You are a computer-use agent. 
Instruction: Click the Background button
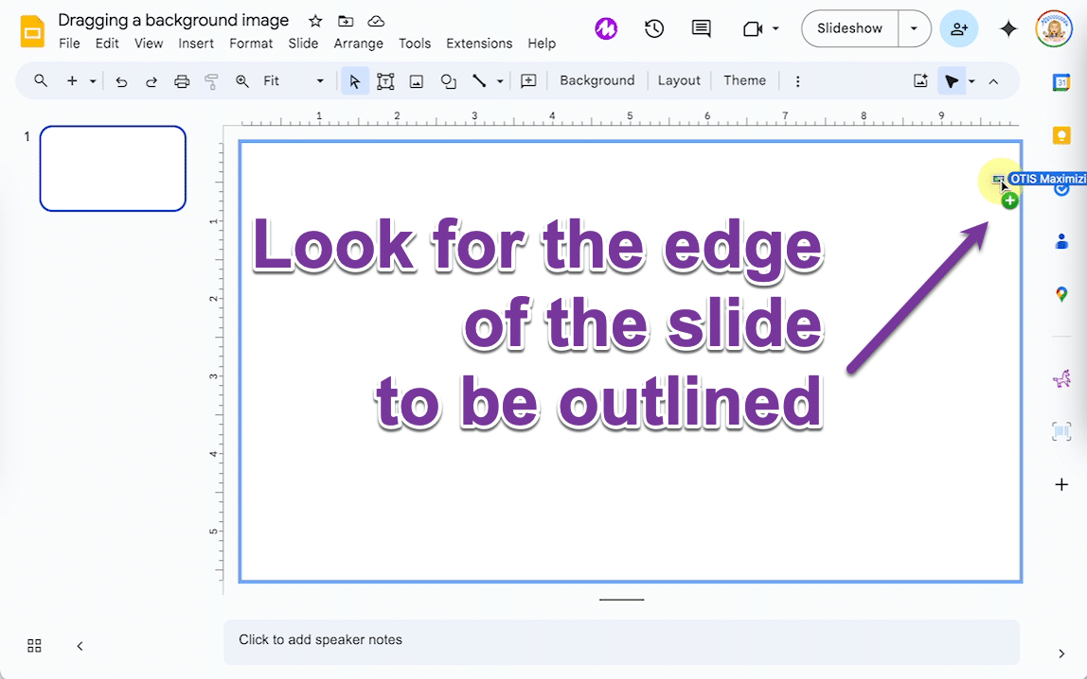(597, 80)
